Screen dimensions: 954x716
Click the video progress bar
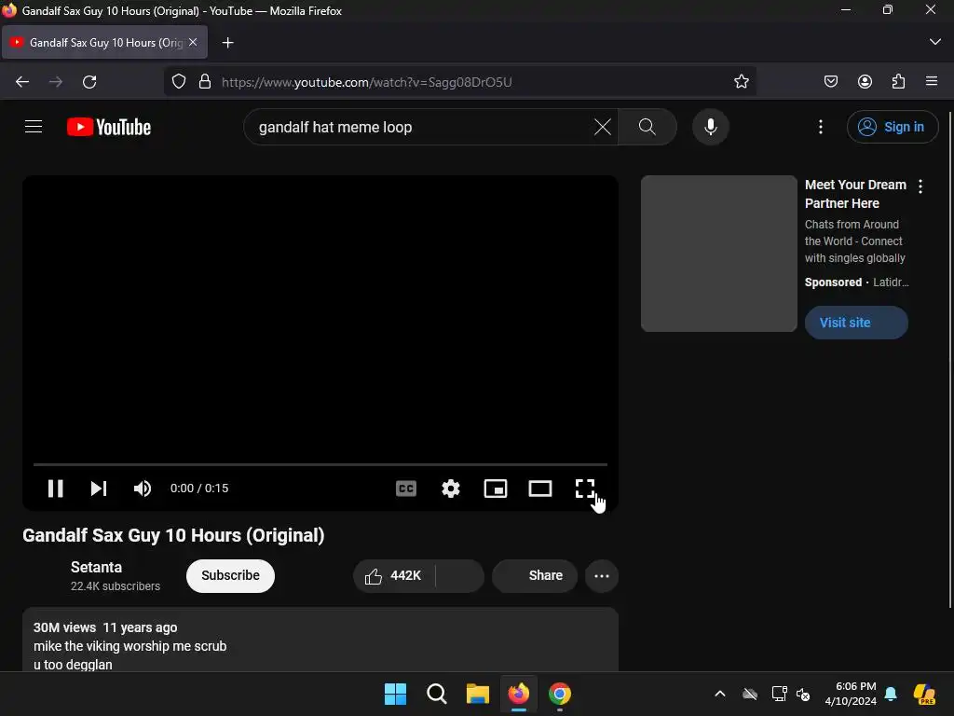tap(320, 464)
